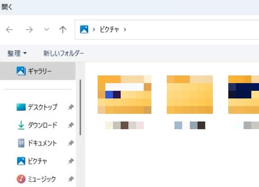Go back with the left arrow button
The height and width of the screenshot is (187, 259).
coord(9,30)
